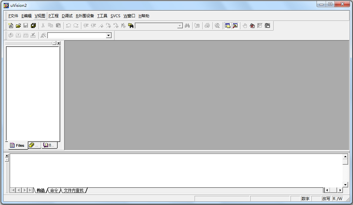Start the debug session with magnifier icon
The image size is (353, 205).
point(217,26)
